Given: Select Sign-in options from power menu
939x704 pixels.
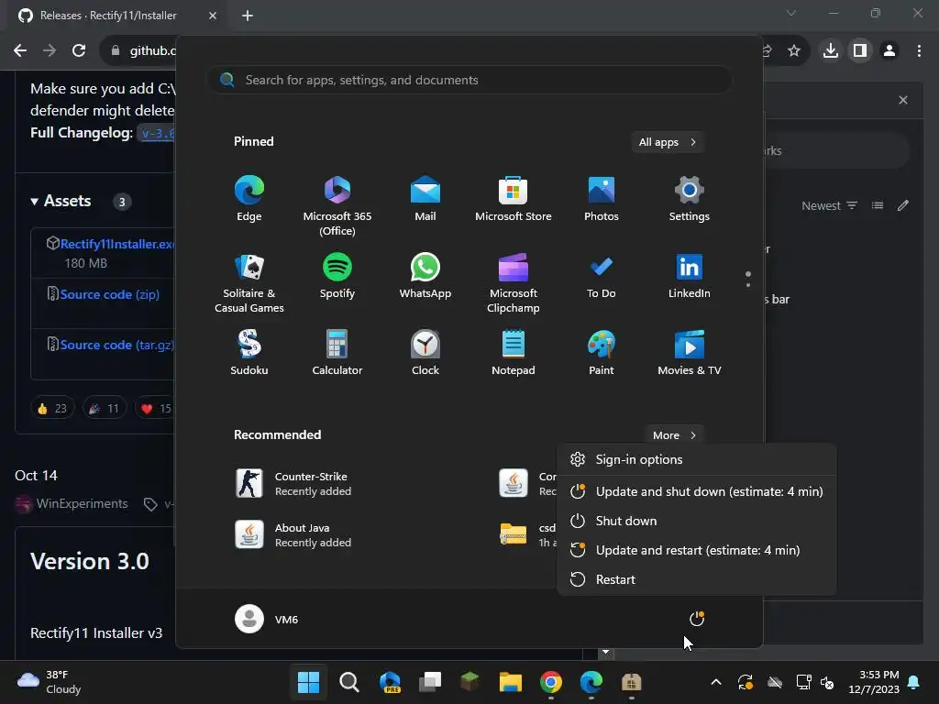Looking at the screenshot, I should click(x=697, y=460).
